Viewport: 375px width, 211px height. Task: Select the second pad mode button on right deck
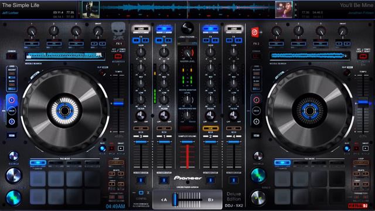pos(301,163)
